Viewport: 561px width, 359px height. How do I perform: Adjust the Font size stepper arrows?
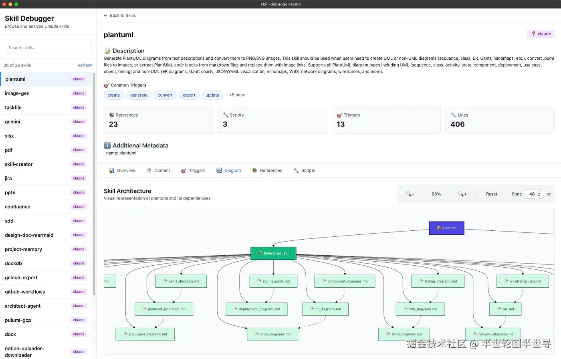tap(539, 194)
